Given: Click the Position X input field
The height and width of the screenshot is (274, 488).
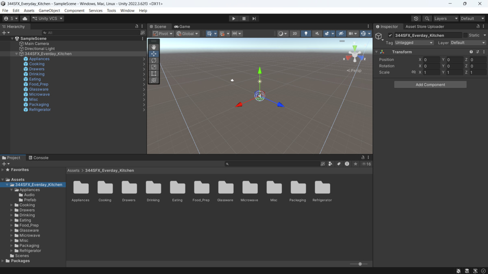Looking at the screenshot, I should coord(431,59).
